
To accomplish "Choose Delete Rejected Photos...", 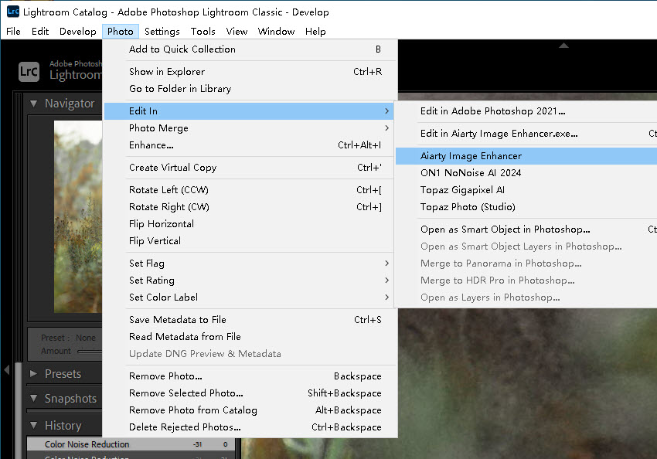I will [x=249, y=427].
